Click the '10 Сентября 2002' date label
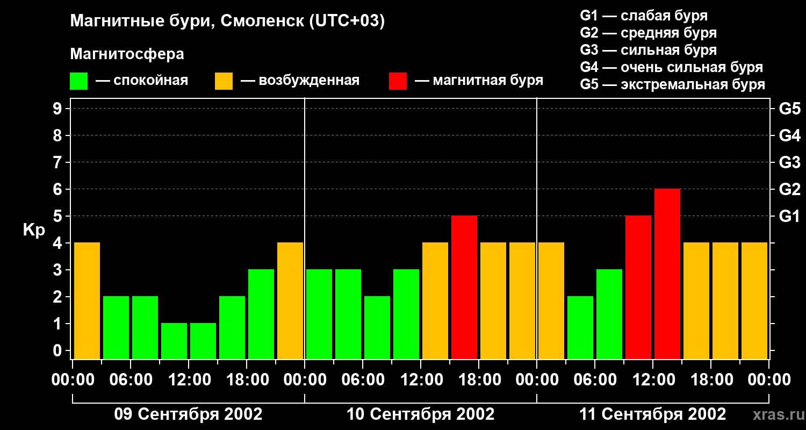Image resolution: width=806 pixels, height=430 pixels. coord(420,414)
